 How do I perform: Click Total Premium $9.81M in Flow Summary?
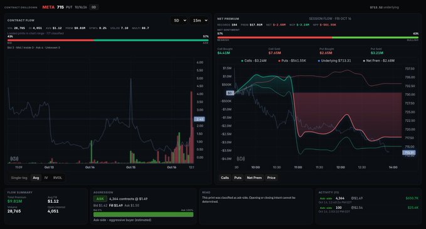(14, 201)
